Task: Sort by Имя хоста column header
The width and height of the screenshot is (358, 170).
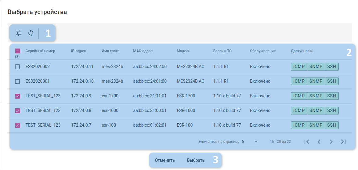Action: tap(110, 51)
